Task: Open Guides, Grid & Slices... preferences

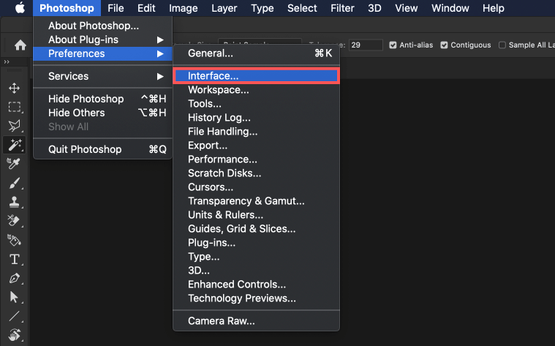Action: pos(256,229)
